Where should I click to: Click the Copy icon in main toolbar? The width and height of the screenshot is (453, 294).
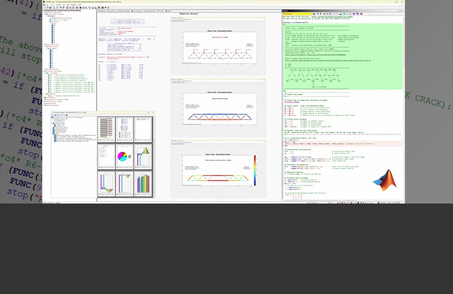pos(70,8)
